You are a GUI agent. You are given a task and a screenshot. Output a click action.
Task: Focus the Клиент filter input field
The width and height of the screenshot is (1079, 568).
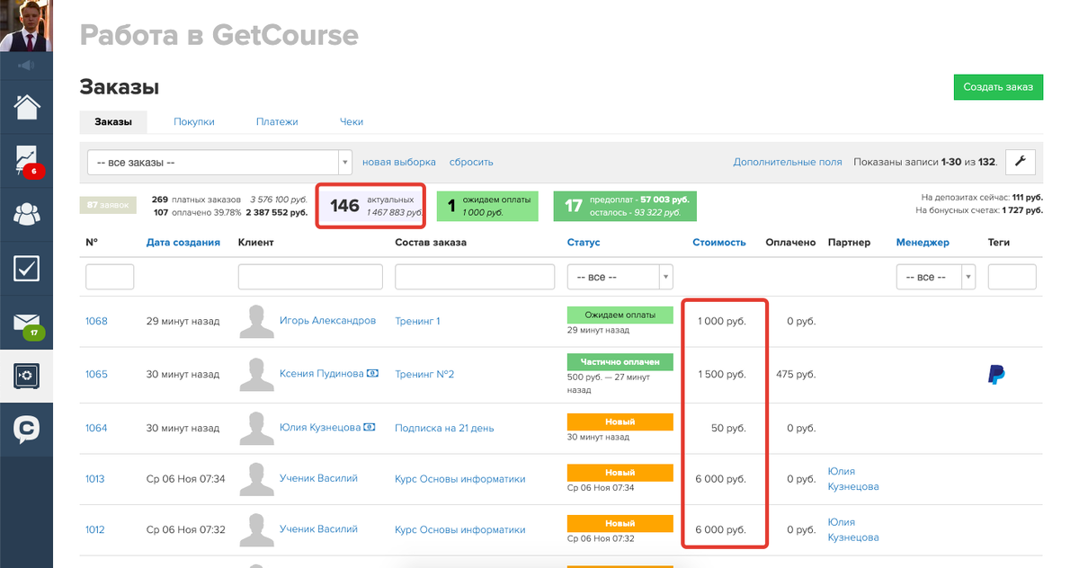[310, 277]
